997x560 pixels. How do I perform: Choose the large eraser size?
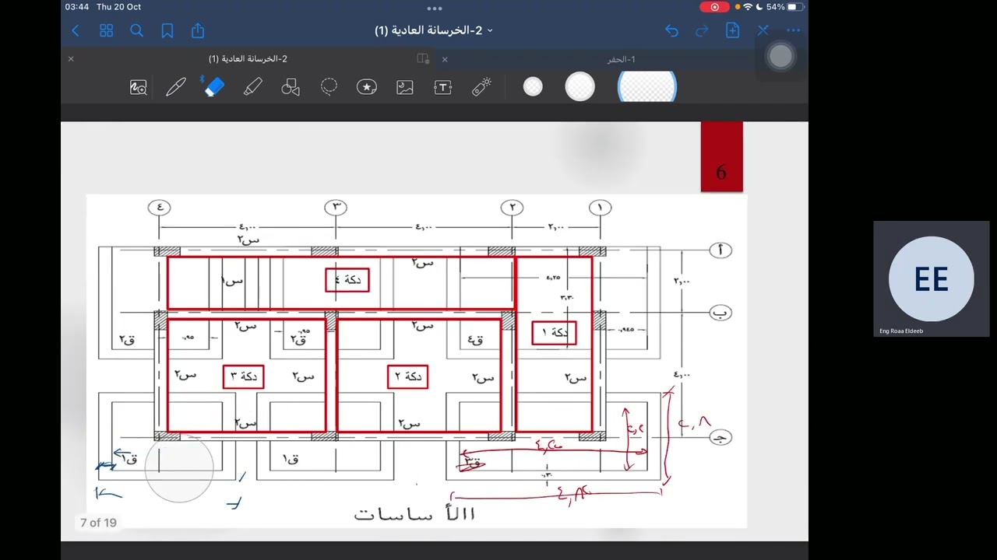click(x=647, y=87)
